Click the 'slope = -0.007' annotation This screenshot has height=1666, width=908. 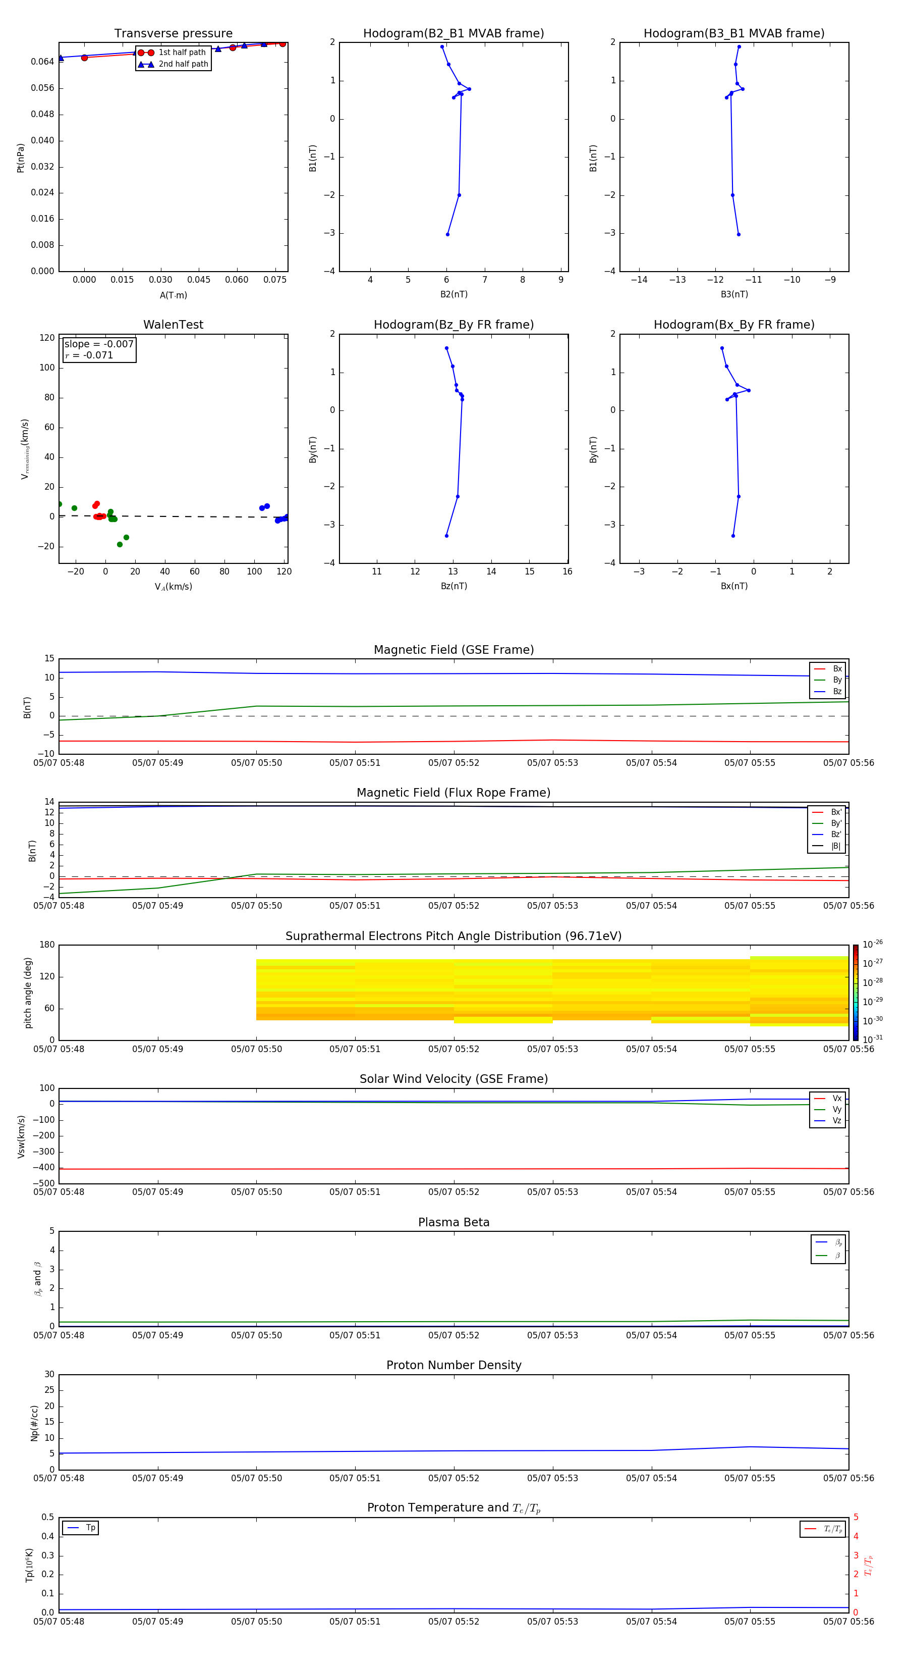[99, 344]
